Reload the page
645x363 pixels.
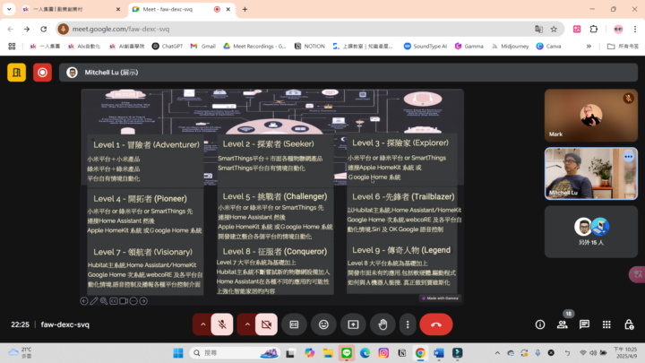coord(44,30)
